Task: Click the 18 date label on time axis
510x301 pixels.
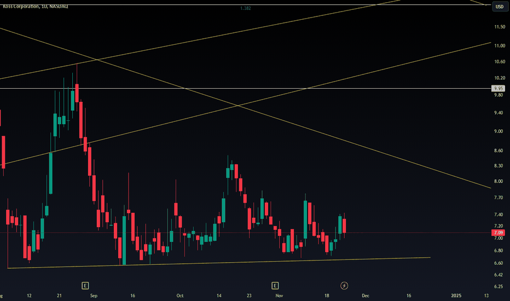Action: (x=327, y=296)
